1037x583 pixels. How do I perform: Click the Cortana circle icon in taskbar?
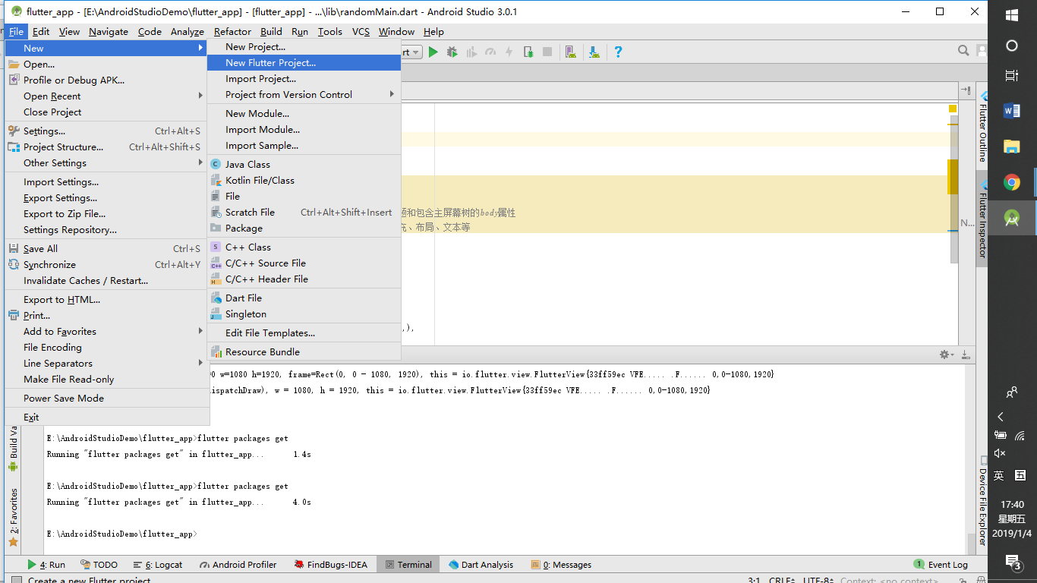tap(1012, 46)
